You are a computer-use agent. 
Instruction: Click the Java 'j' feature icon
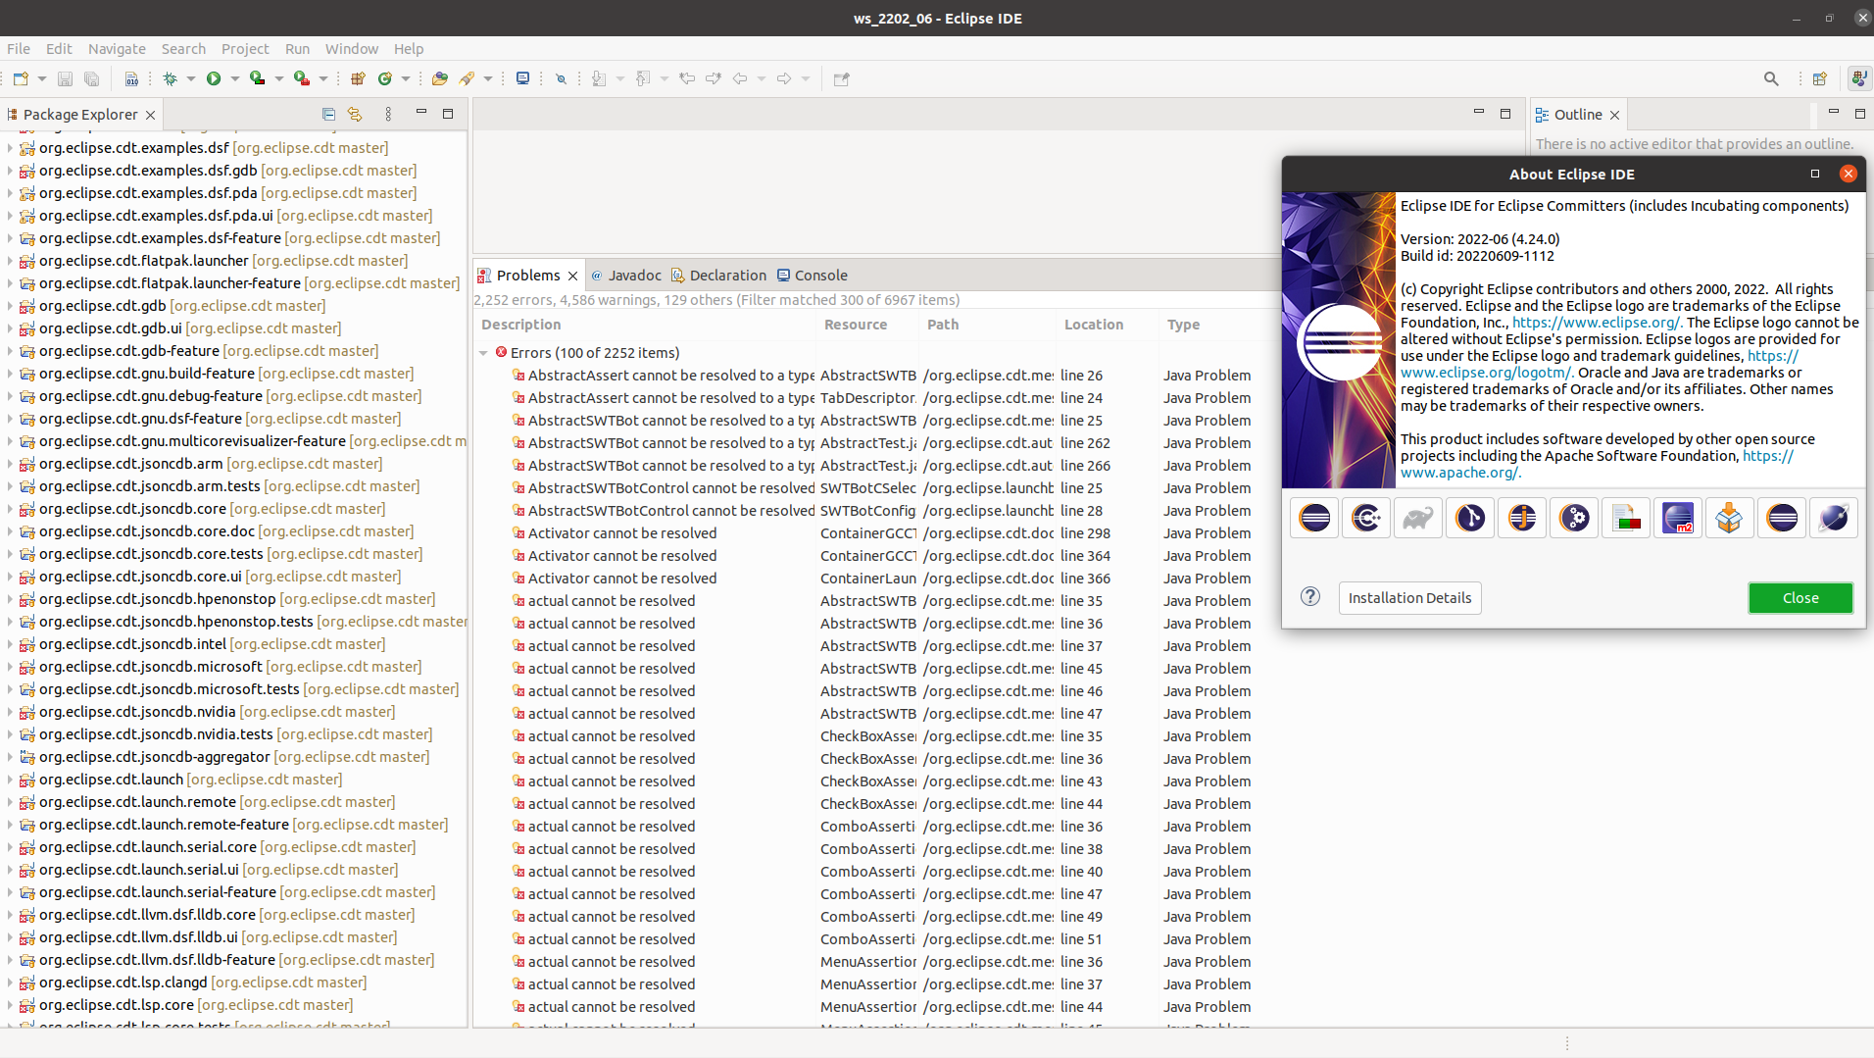tap(1522, 518)
